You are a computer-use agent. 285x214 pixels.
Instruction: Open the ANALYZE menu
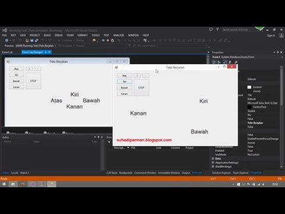[118, 35]
